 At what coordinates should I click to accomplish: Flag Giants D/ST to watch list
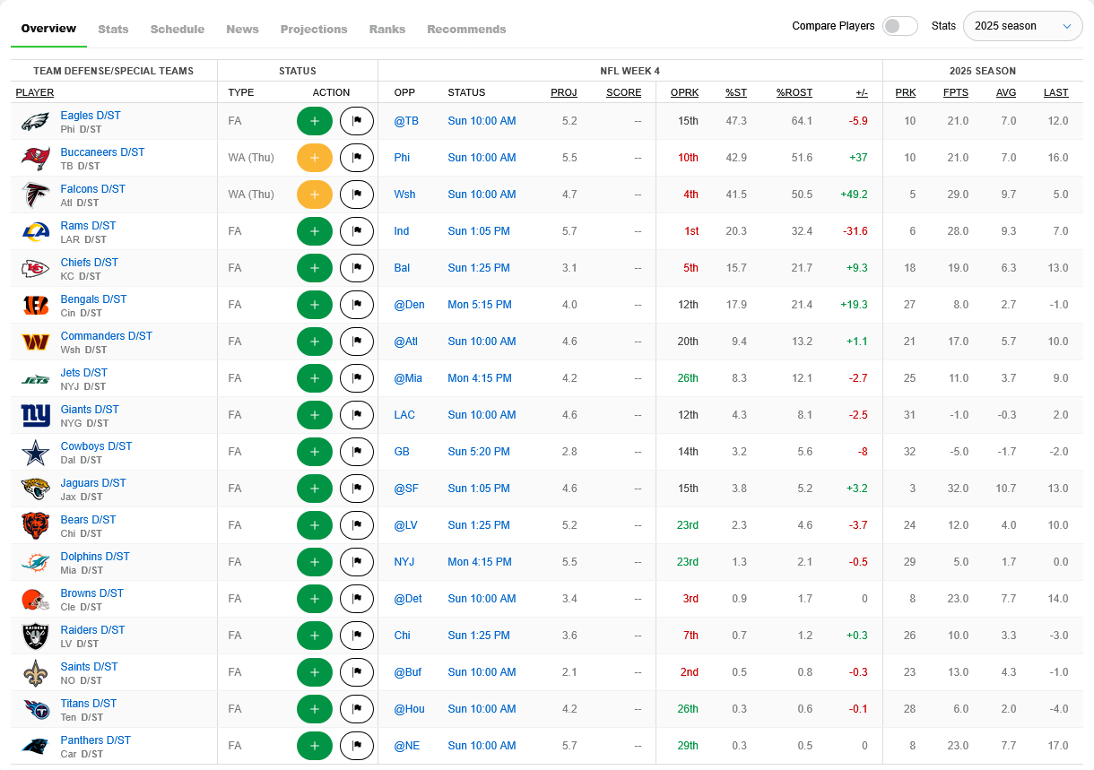357,415
